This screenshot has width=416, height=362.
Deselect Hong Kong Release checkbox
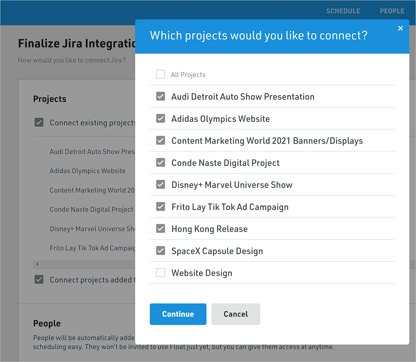161,229
